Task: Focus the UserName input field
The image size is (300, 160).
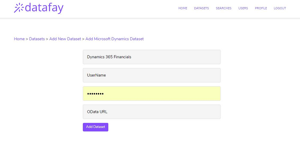Action: pos(151,75)
